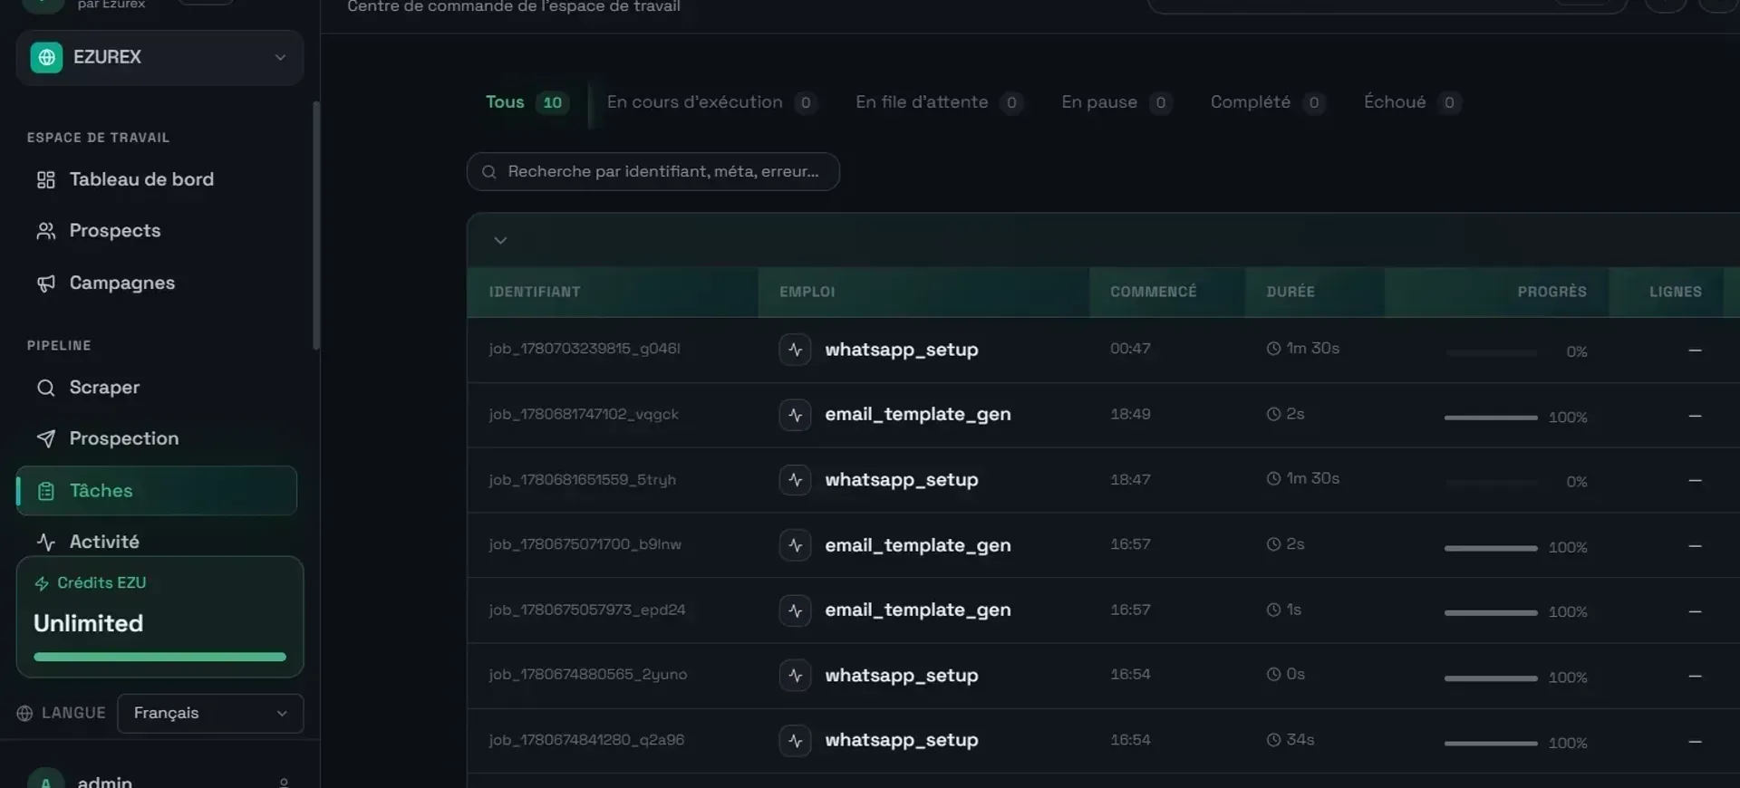
Task: Open Campagnes megaphone icon
Action: (45, 283)
